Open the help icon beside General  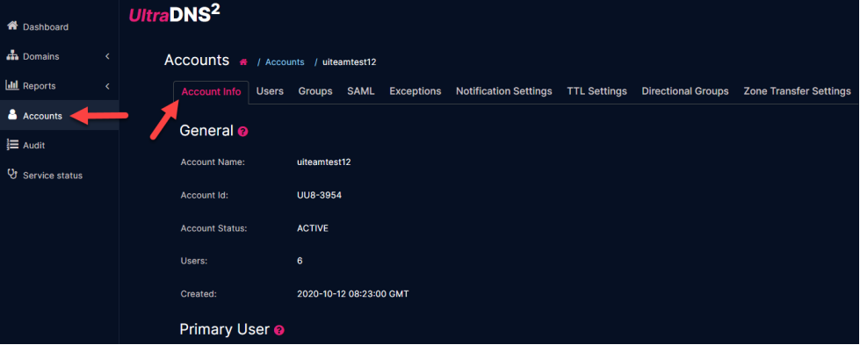pos(243,132)
